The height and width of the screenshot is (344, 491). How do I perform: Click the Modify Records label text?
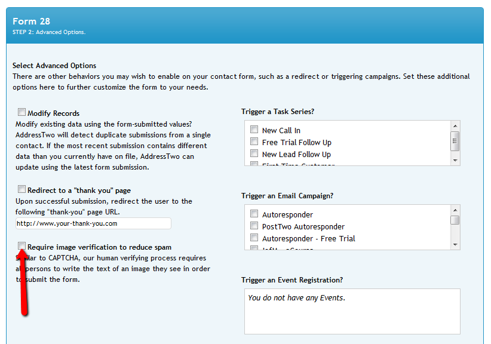coord(54,113)
